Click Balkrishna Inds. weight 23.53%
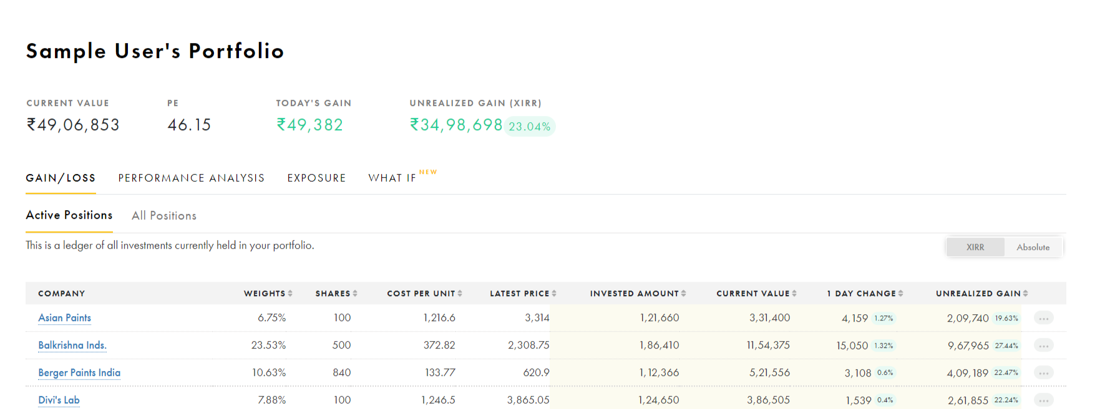The image size is (1120, 409). (x=268, y=345)
